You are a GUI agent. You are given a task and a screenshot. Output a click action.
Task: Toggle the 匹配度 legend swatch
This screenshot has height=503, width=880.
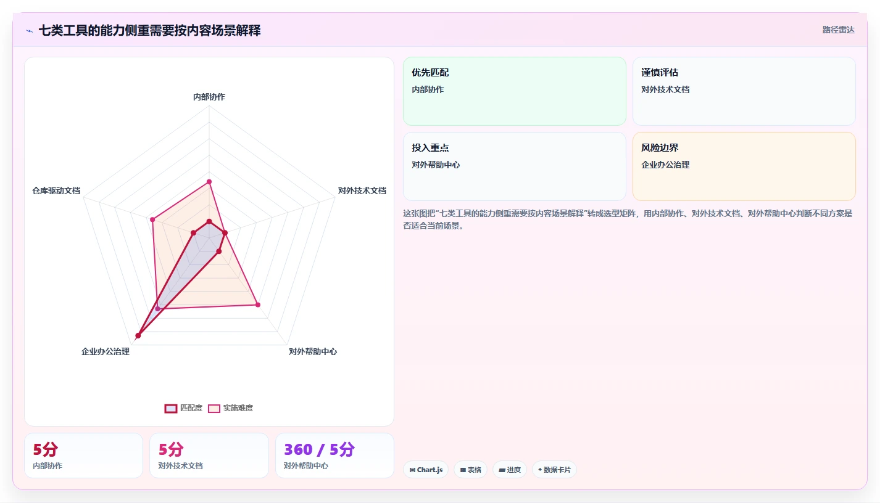pyautogui.click(x=171, y=408)
